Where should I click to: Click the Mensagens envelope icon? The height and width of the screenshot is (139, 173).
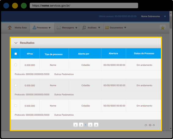tap(59, 28)
